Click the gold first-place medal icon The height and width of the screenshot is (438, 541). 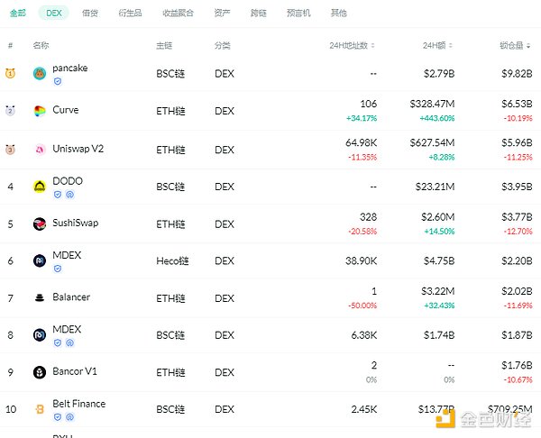click(10, 74)
